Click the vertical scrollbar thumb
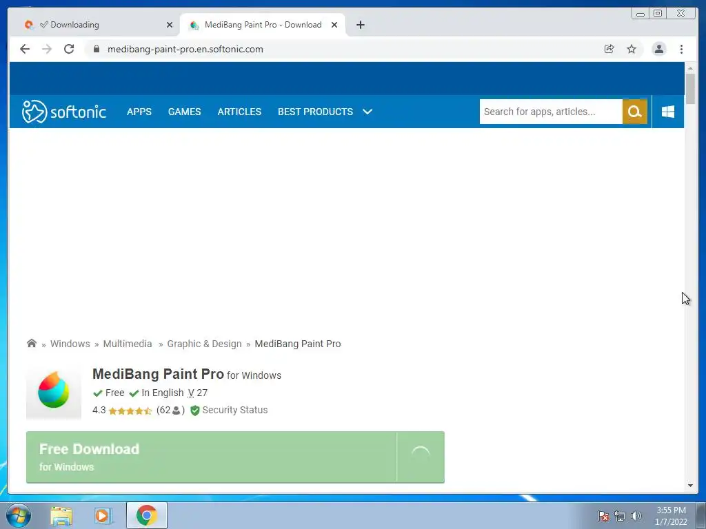Viewport: 706px width, 529px height. tap(690, 89)
